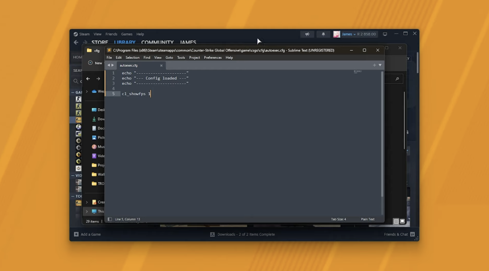Close the autoexec.cfg tab

click(161, 65)
